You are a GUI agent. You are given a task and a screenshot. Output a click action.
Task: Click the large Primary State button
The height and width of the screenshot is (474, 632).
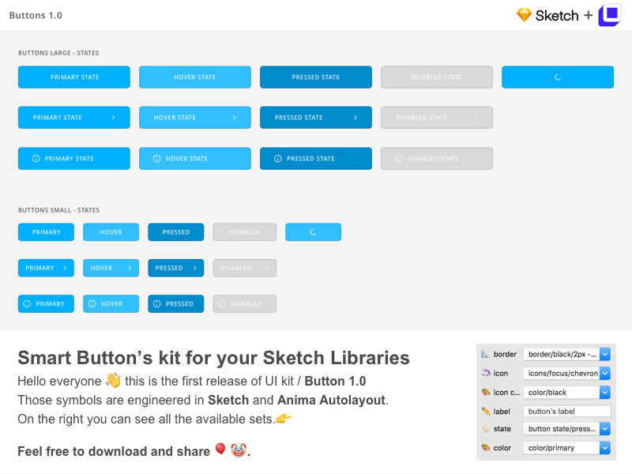point(73,77)
